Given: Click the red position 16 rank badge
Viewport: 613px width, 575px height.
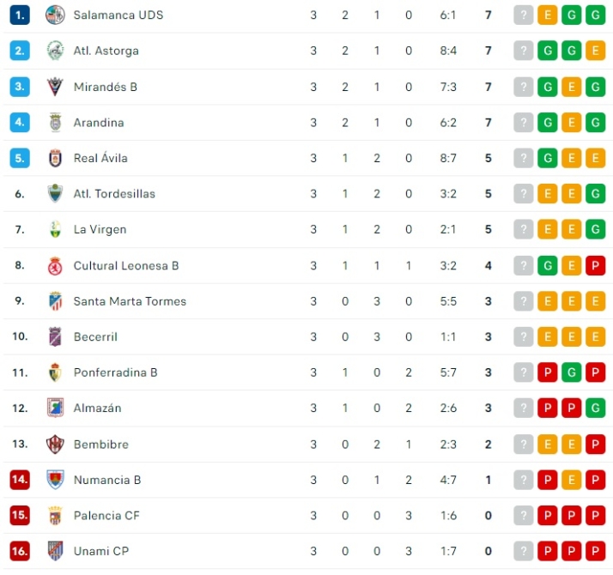Looking at the screenshot, I should 20,551.
